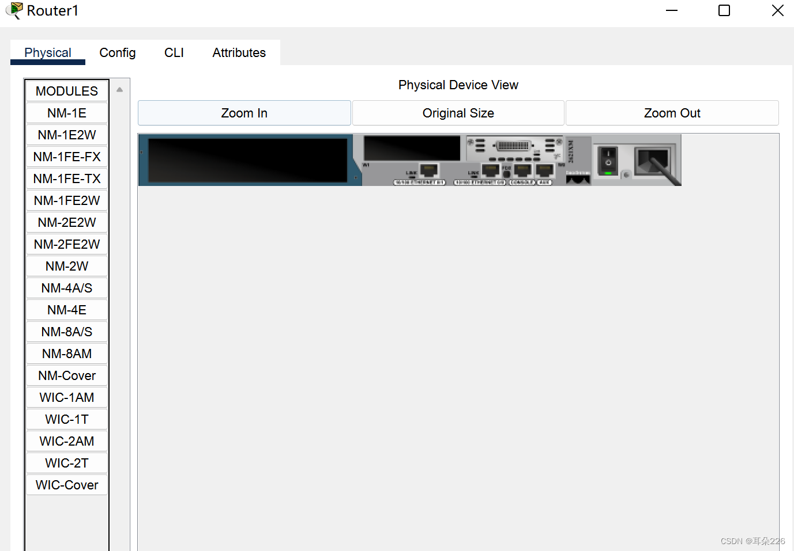The width and height of the screenshot is (794, 551).
Task: Open the Config tab
Action: point(118,52)
